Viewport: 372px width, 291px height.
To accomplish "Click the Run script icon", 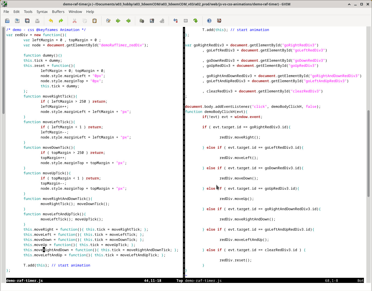I will tap(162, 21).
